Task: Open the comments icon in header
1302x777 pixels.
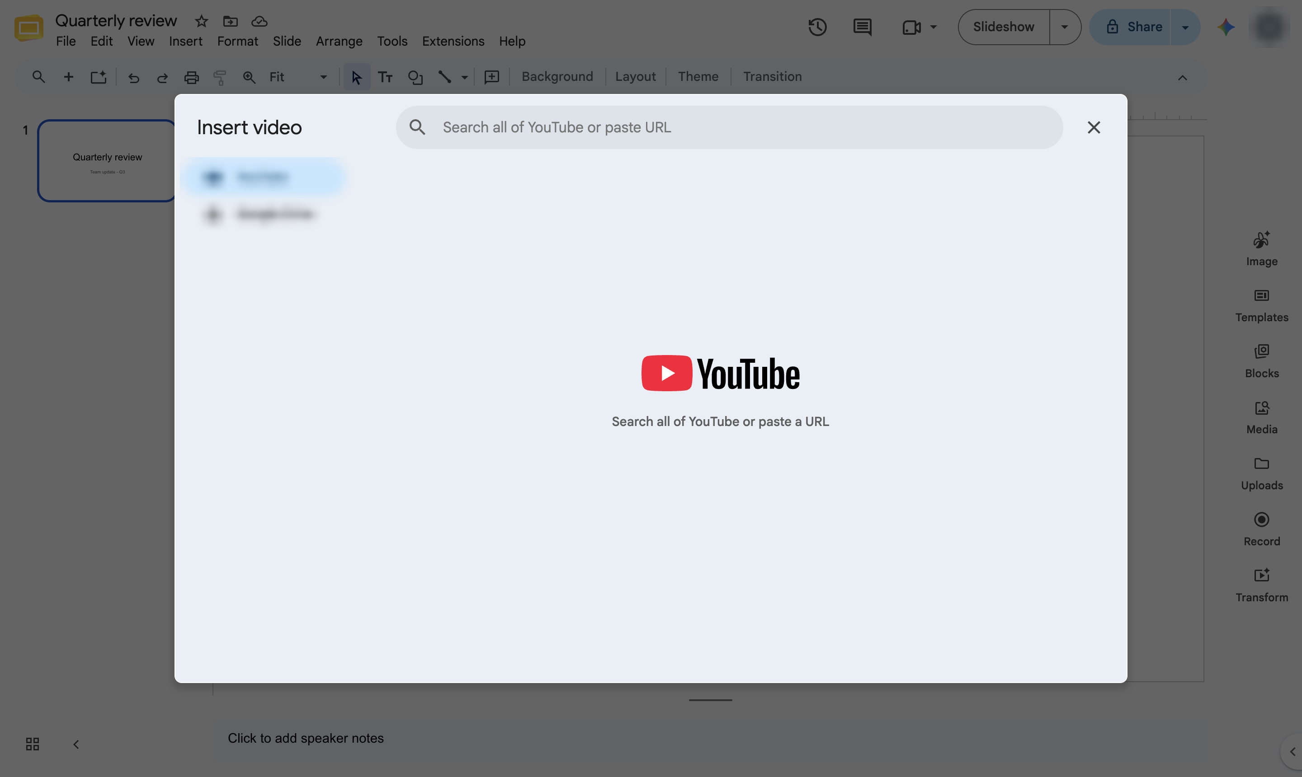Action: [x=863, y=27]
